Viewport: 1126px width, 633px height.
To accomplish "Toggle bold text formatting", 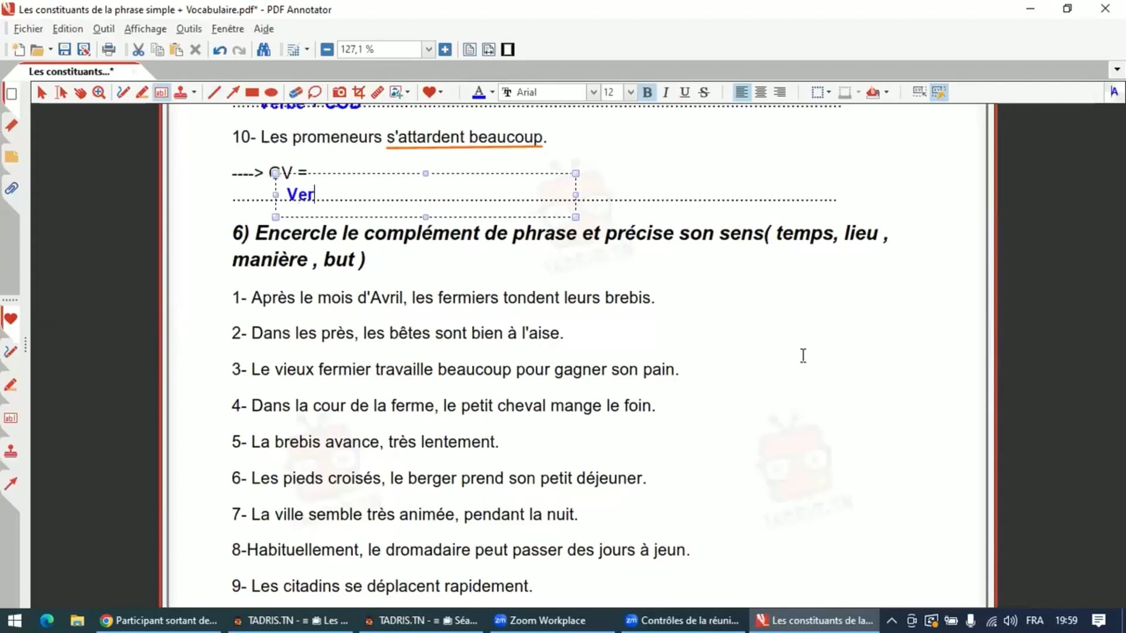I will point(647,92).
